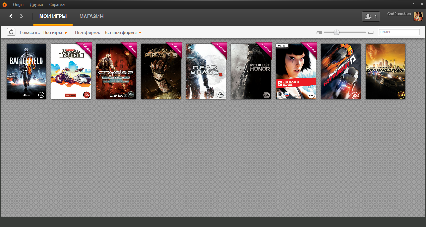Viewport: 426px width, 227px height.
Task: Select the first Dead Space tile
Action: tap(161, 71)
